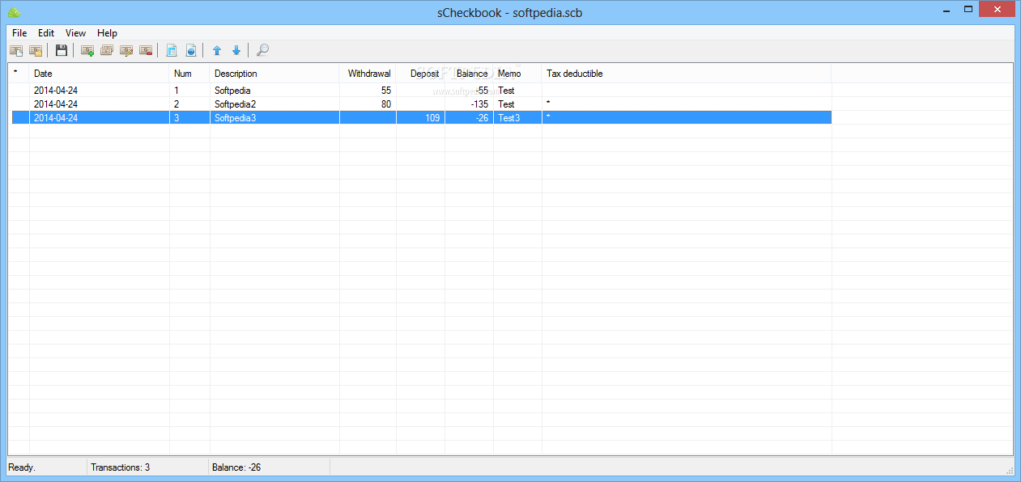This screenshot has height=482, width=1021.
Task: Add a new transaction with plus icon
Action: pyautogui.click(x=87, y=50)
